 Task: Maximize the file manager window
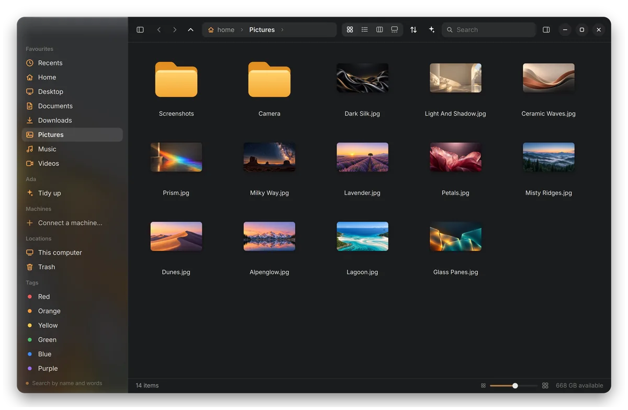[582, 30]
